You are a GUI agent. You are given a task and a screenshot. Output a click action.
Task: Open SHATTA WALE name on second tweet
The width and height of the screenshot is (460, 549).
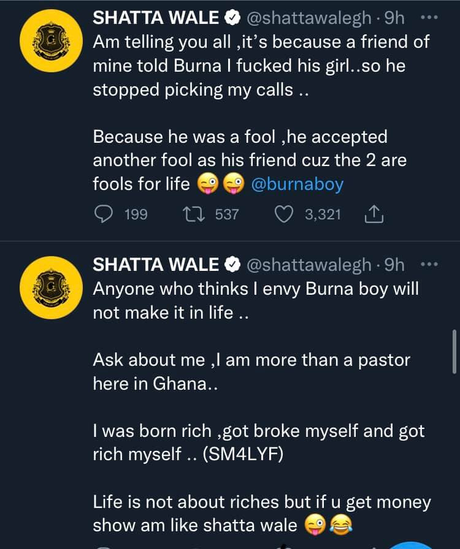click(156, 265)
